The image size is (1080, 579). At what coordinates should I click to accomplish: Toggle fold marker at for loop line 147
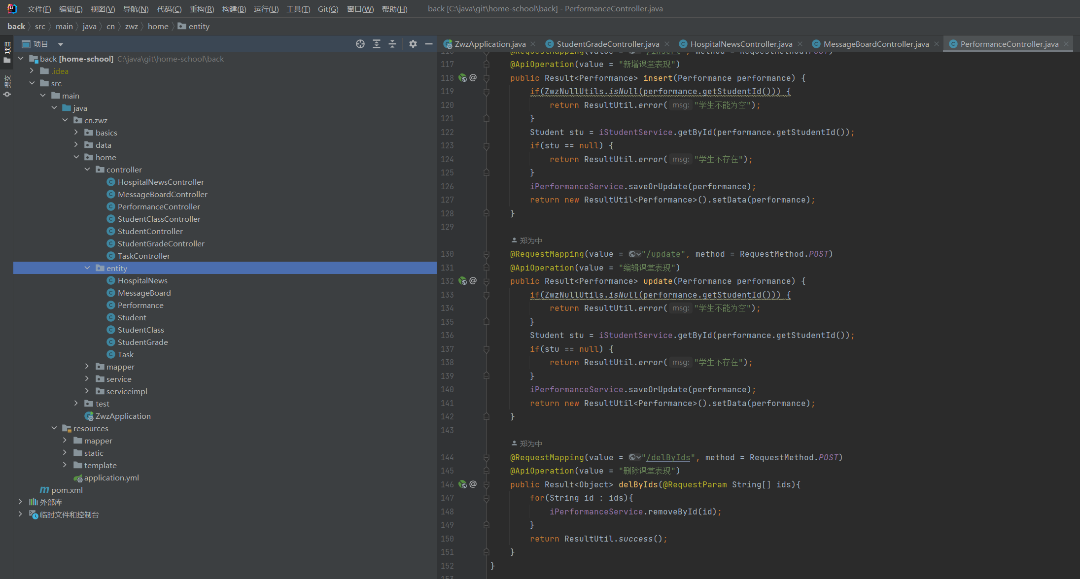pos(487,498)
